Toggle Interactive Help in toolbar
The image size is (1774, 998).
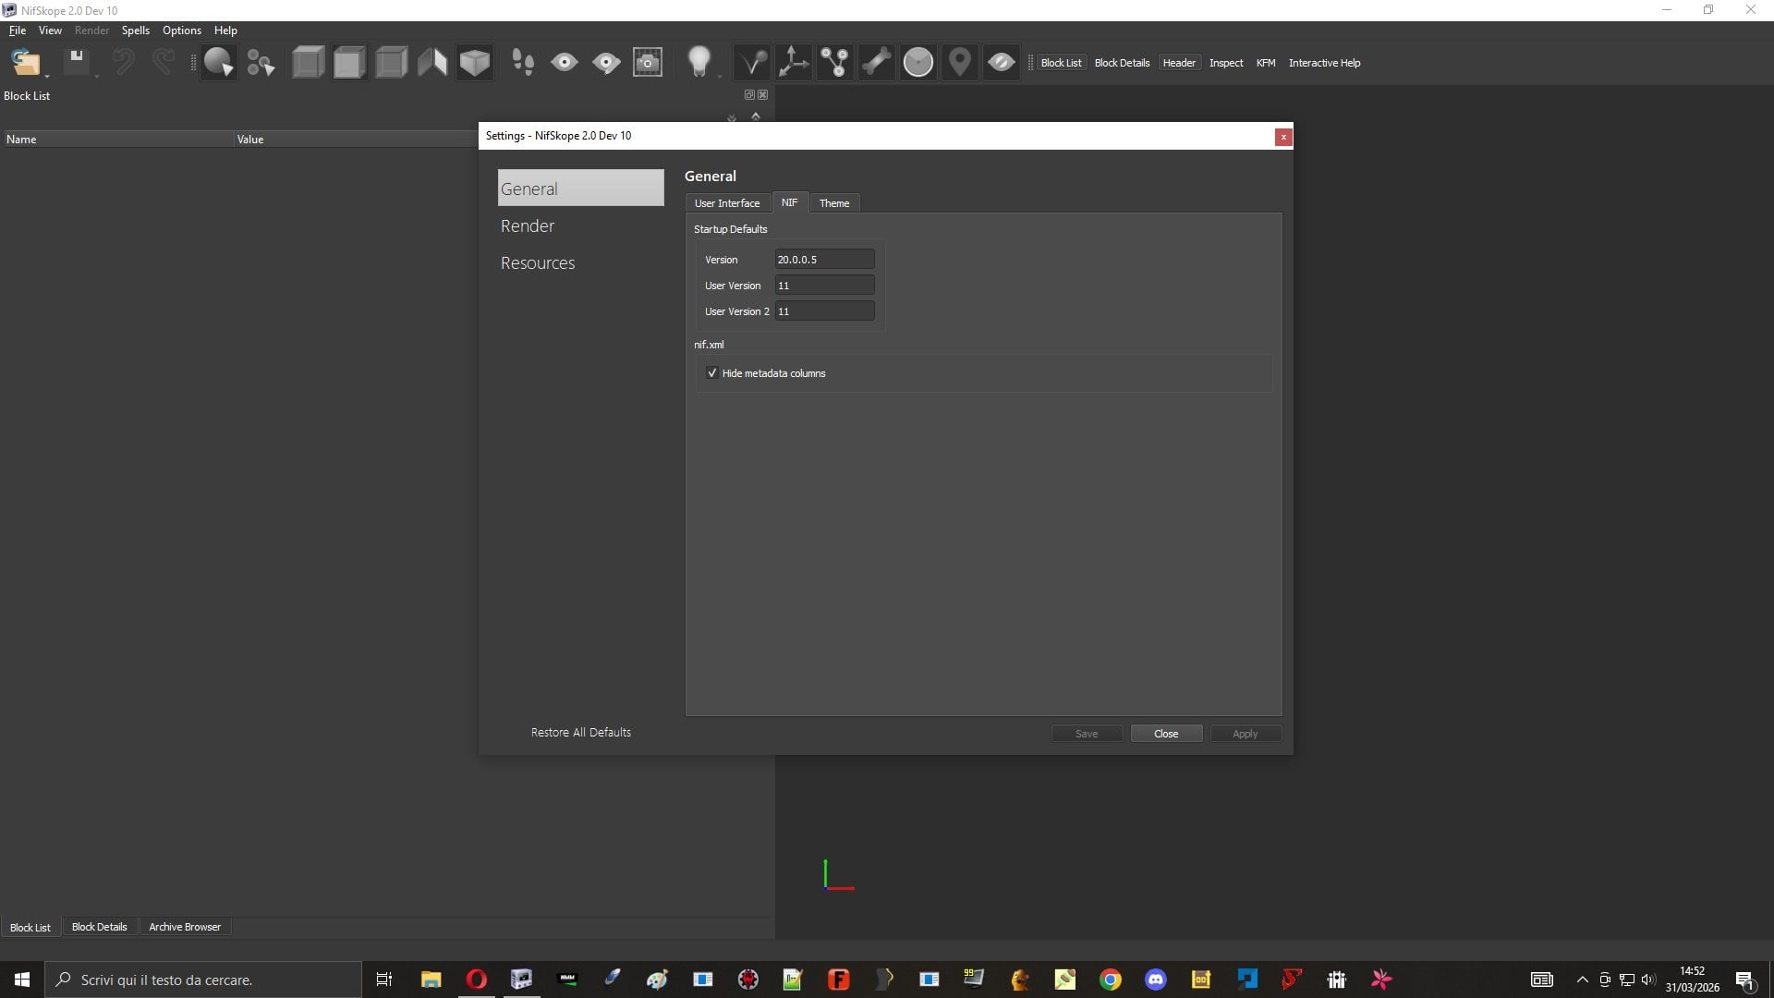pos(1324,63)
